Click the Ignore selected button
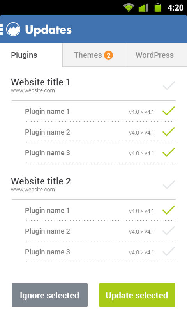 coord(49,295)
